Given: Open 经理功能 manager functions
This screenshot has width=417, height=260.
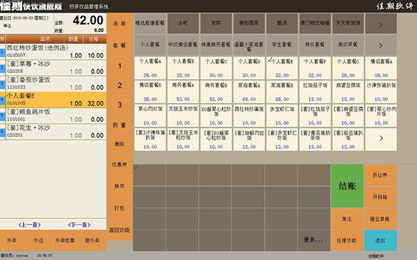Looking at the screenshot, I should coord(347,241).
